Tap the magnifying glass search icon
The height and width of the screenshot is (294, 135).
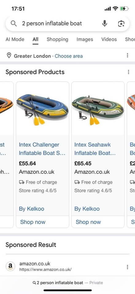point(13,24)
